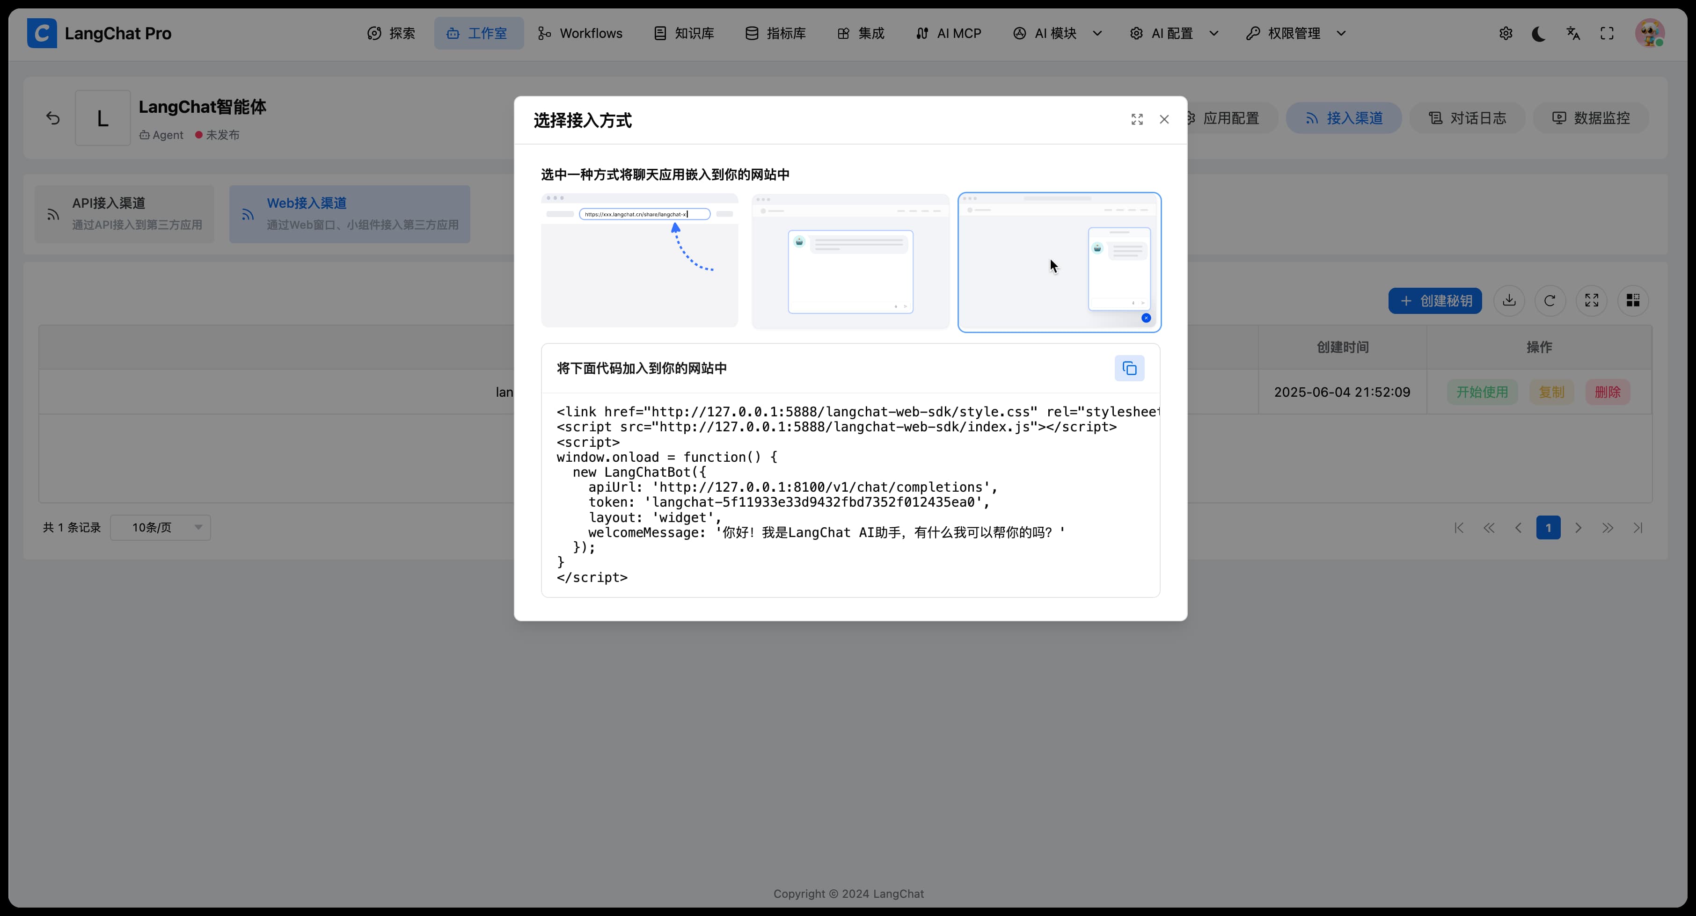The image size is (1696, 916).
Task: Click the download export icon in table toolbar
Action: pyautogui.click(x=1509, y=301)
